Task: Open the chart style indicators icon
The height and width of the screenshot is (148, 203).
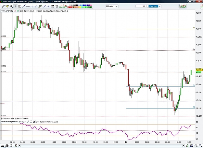Action: click(x=183, y=6)
